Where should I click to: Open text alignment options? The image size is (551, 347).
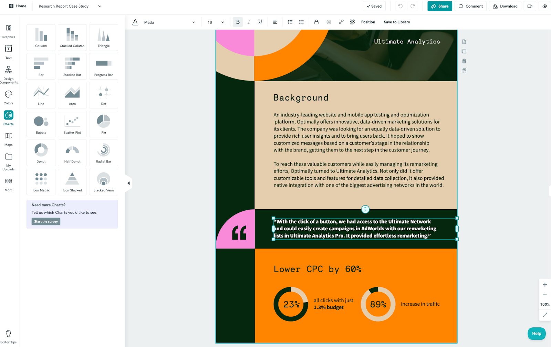275,22
